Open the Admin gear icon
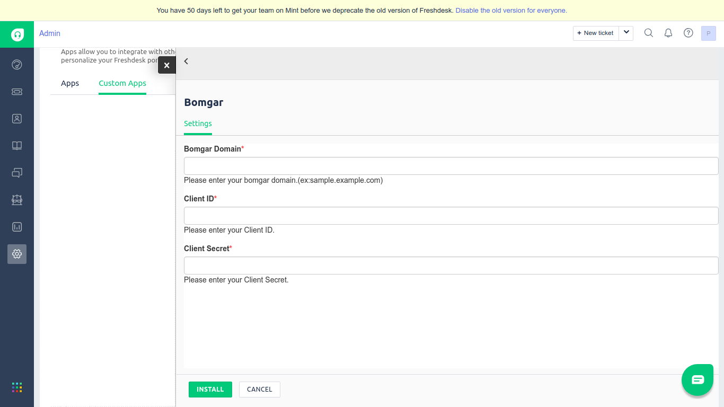Viewport: 724px width, 407px height. [x=17, y=254]
